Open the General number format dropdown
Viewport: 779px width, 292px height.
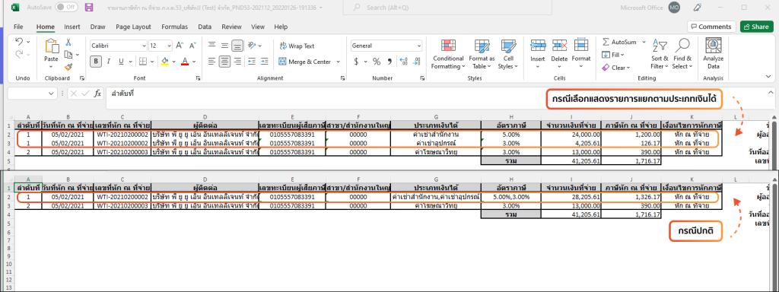[x=419, y=46]
